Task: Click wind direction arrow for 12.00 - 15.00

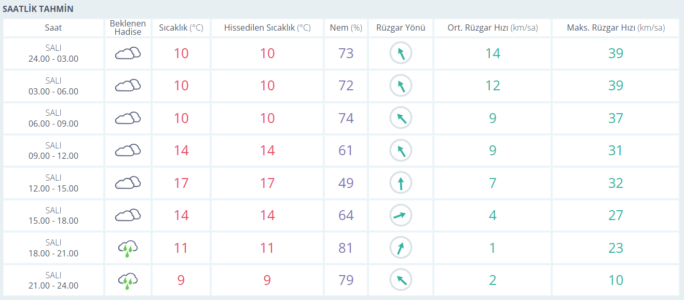Action: point(401,183)
